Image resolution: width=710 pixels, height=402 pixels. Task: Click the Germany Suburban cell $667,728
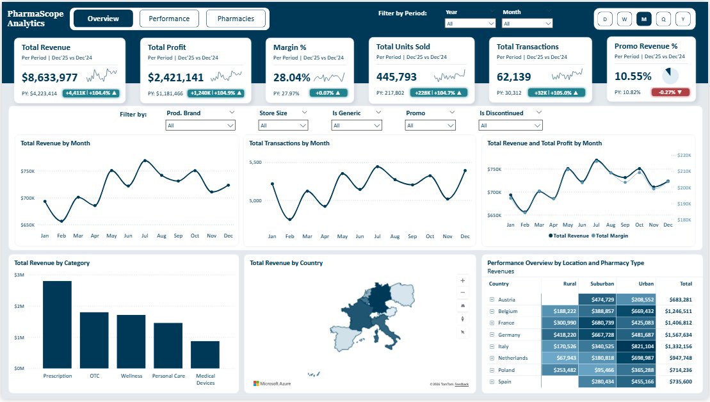tap(597, 335)
